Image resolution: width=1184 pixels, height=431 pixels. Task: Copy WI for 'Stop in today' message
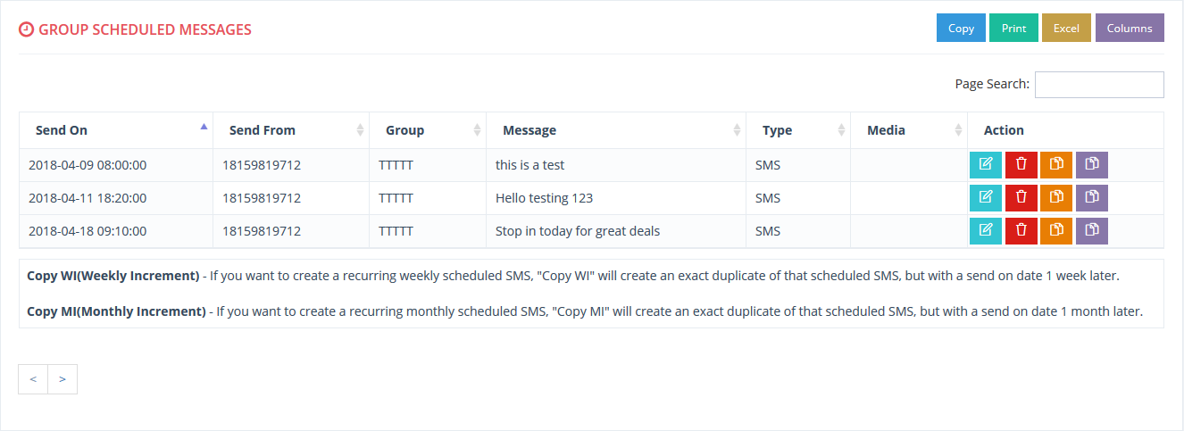[1056, 231]
